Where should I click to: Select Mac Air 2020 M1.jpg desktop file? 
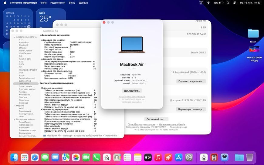[x=254, y=54]
